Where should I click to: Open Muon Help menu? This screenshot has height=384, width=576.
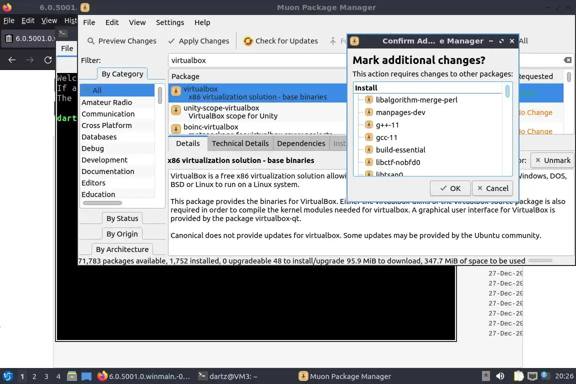tap(202, 22)
